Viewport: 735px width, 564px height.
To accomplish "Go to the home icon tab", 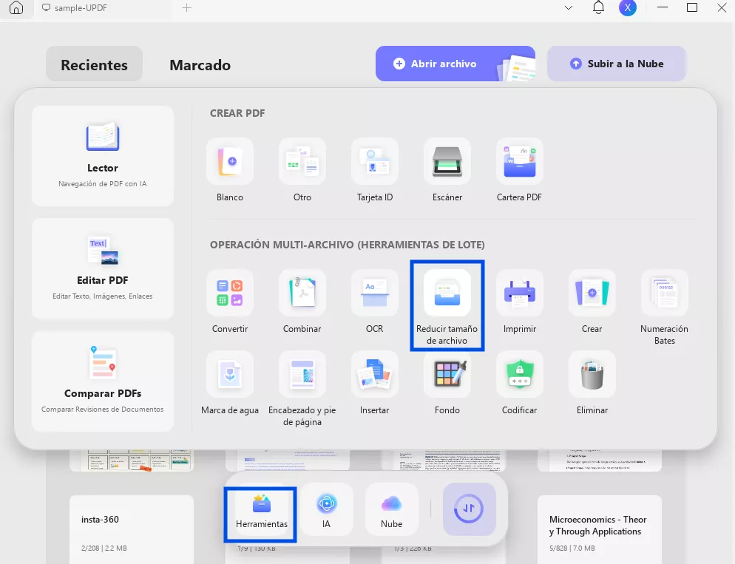I will coord(16,8).
